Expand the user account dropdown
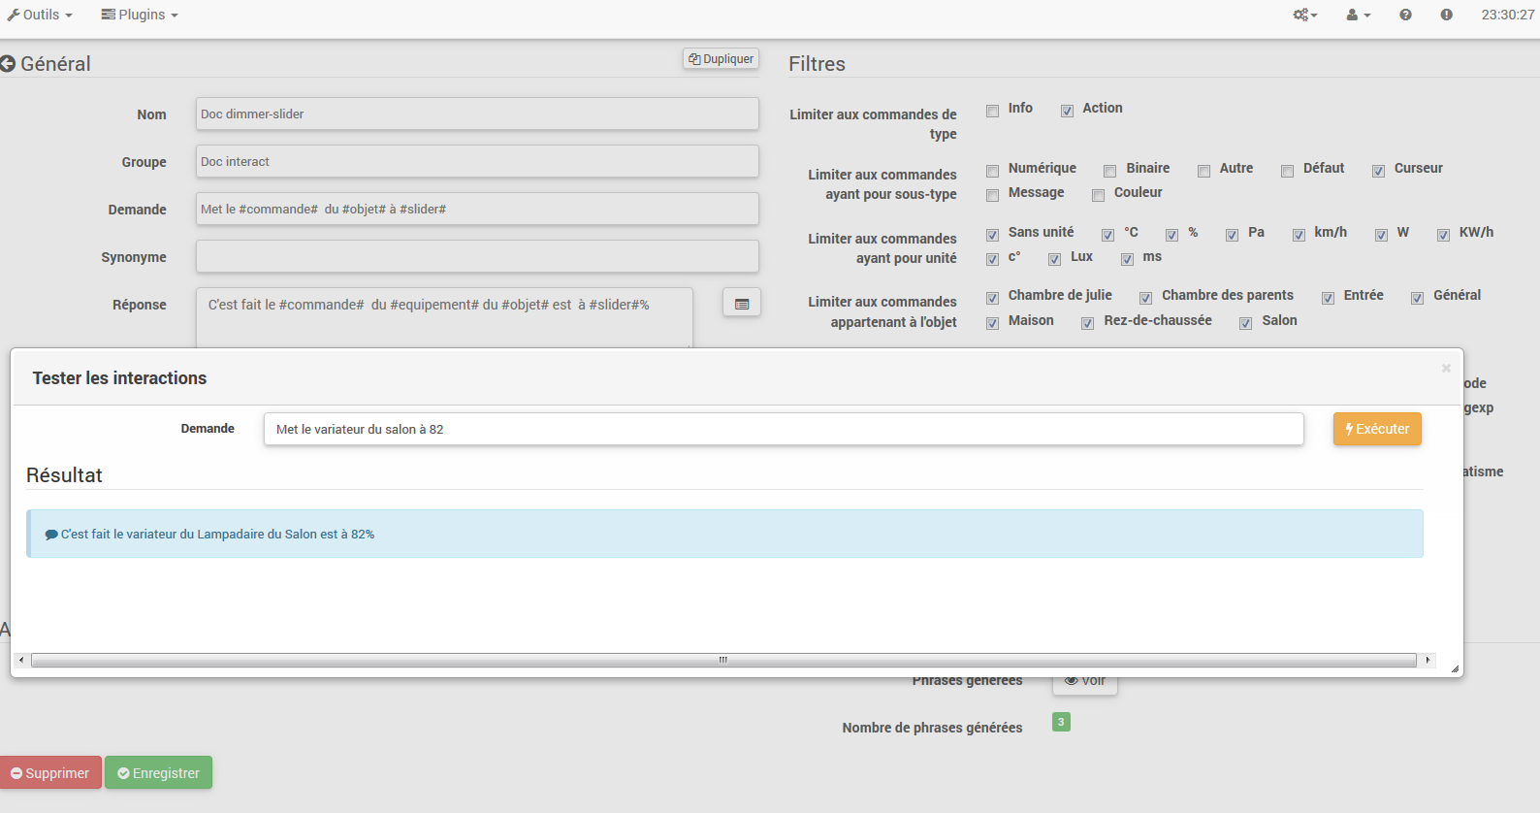Viewport: 1540px width, 813px height. point(1358,15)
